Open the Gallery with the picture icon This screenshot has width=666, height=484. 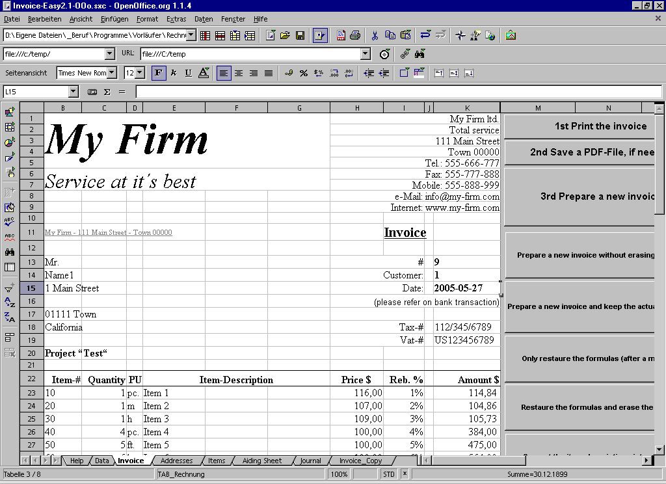pos(511,36)
